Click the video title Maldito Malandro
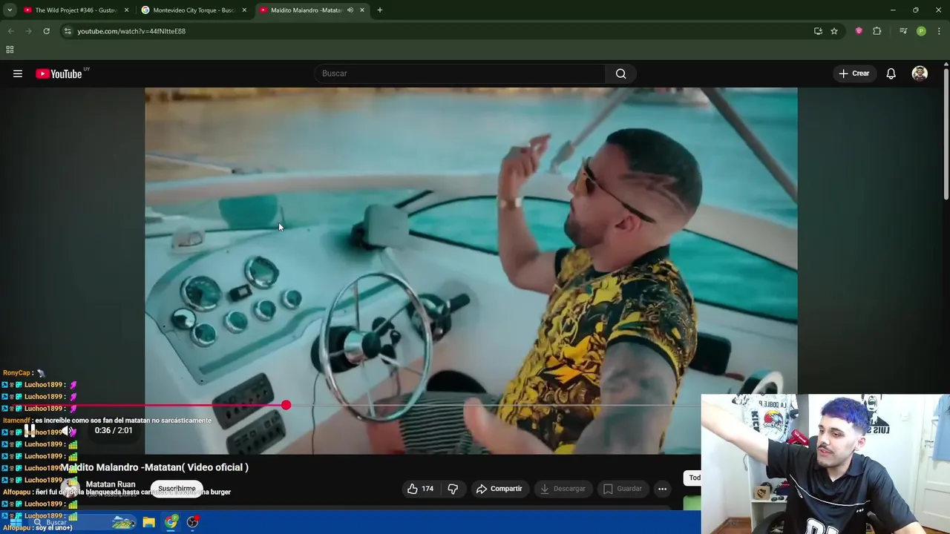This screenshot has width=950, height=534. (x=155, y=467)
